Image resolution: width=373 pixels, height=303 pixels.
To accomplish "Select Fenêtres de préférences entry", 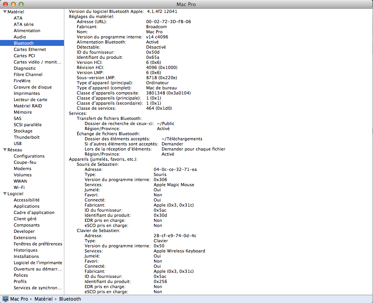I will 38,244.
